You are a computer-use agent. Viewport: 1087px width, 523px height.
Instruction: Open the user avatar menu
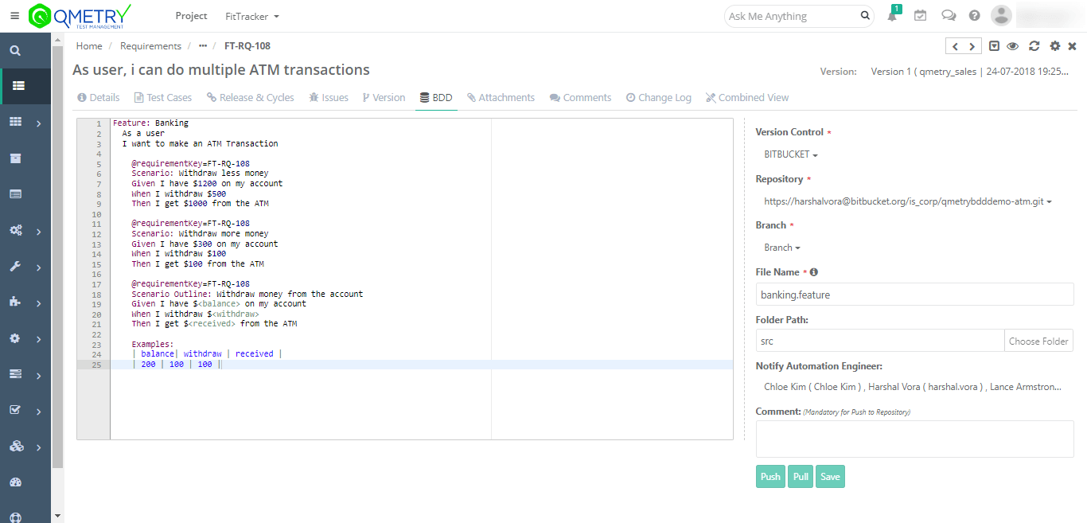pos(1001,15)
